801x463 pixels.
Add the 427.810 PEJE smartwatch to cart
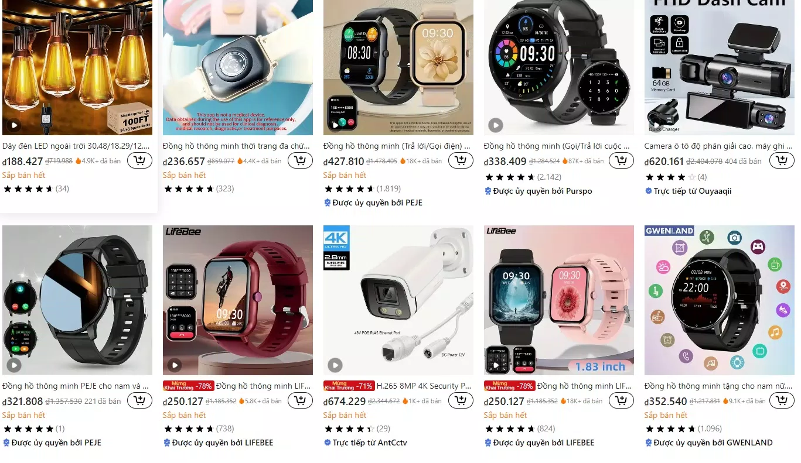click(x=461, y=160)
